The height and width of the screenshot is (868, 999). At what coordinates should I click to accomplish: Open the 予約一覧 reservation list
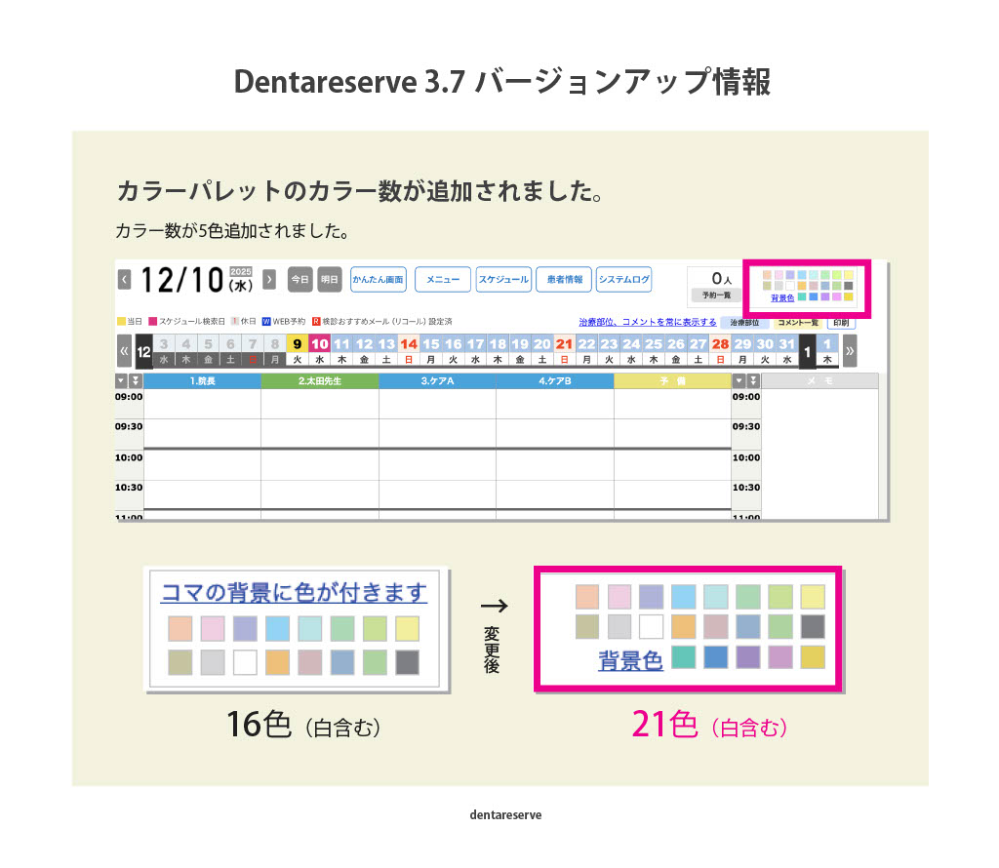tap(715, 295)
